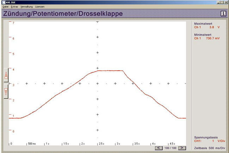Click the AVL DiX title bar icon
The image size is (229, 153).
tap(3, 2)
